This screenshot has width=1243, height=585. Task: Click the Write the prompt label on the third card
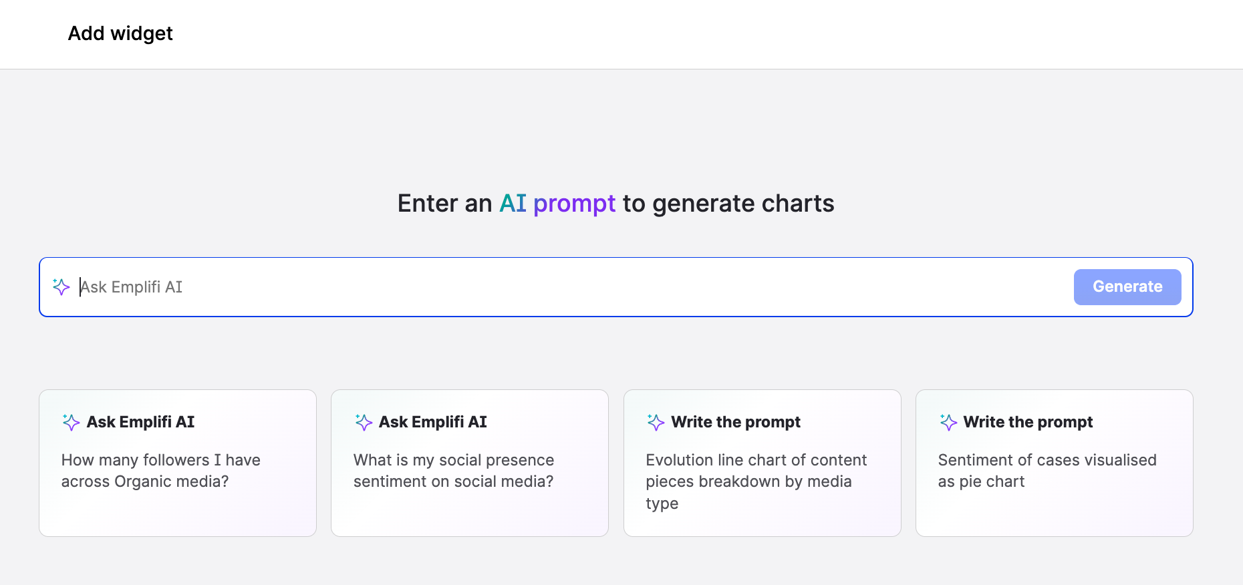pos(736,421)
